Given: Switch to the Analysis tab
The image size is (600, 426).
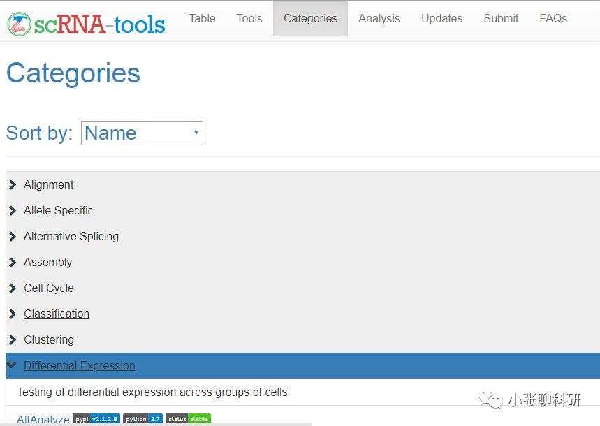Looking at the screenshot, I should point(379,19).
